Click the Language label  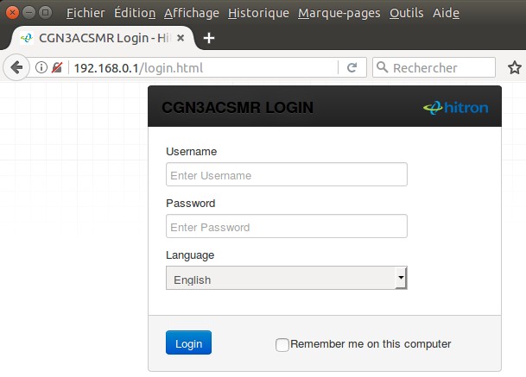point(190,255)
